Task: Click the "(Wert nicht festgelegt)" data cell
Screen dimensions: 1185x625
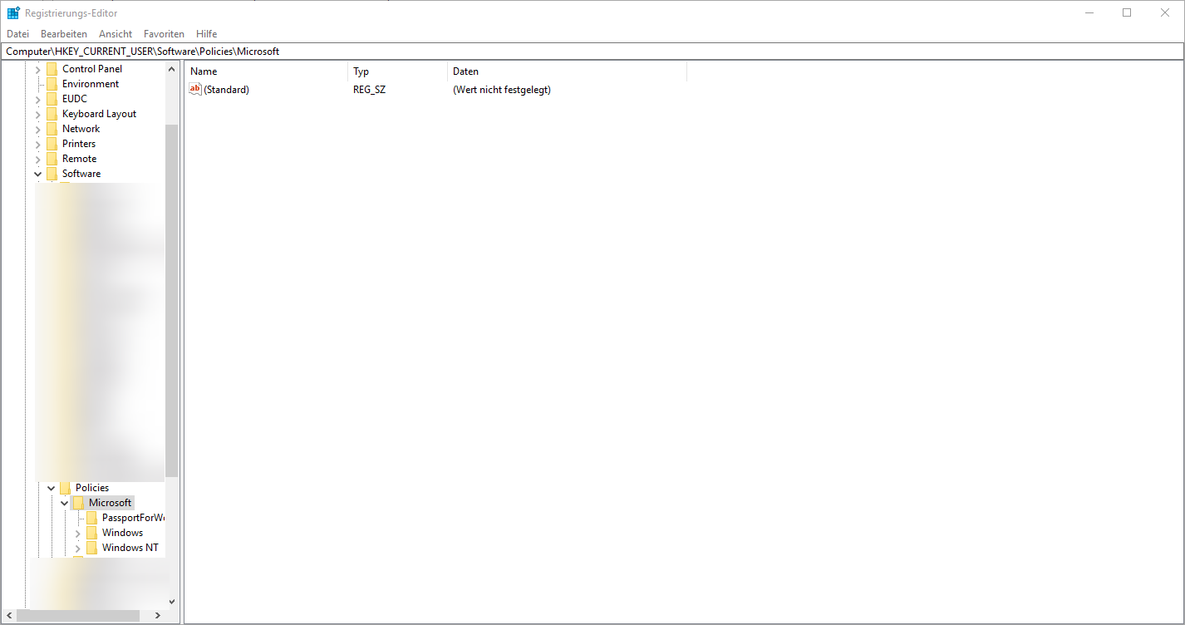Action: tap(502, 90)
